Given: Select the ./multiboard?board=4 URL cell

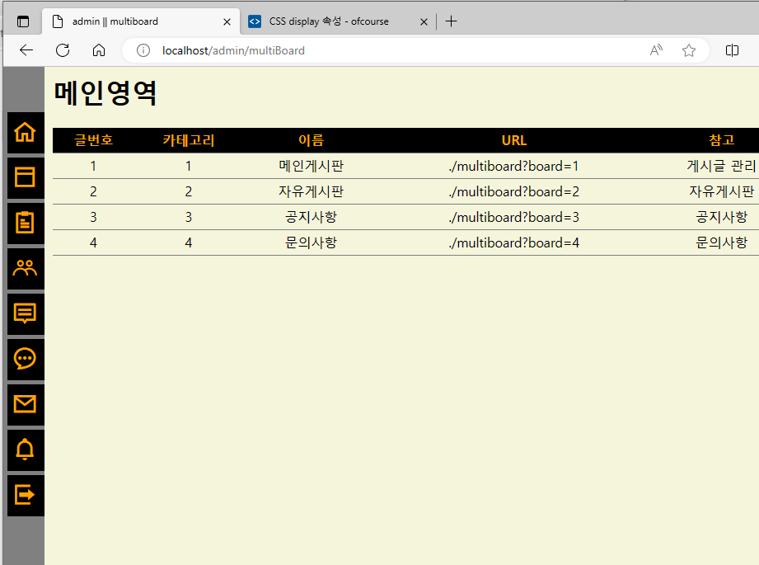Looking at the screenshot, I should point(513,242).
